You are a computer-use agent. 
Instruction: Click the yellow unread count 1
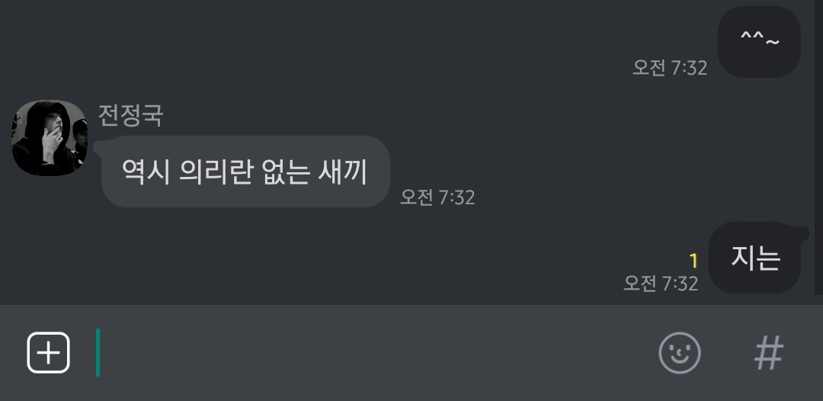pos(693,261)
